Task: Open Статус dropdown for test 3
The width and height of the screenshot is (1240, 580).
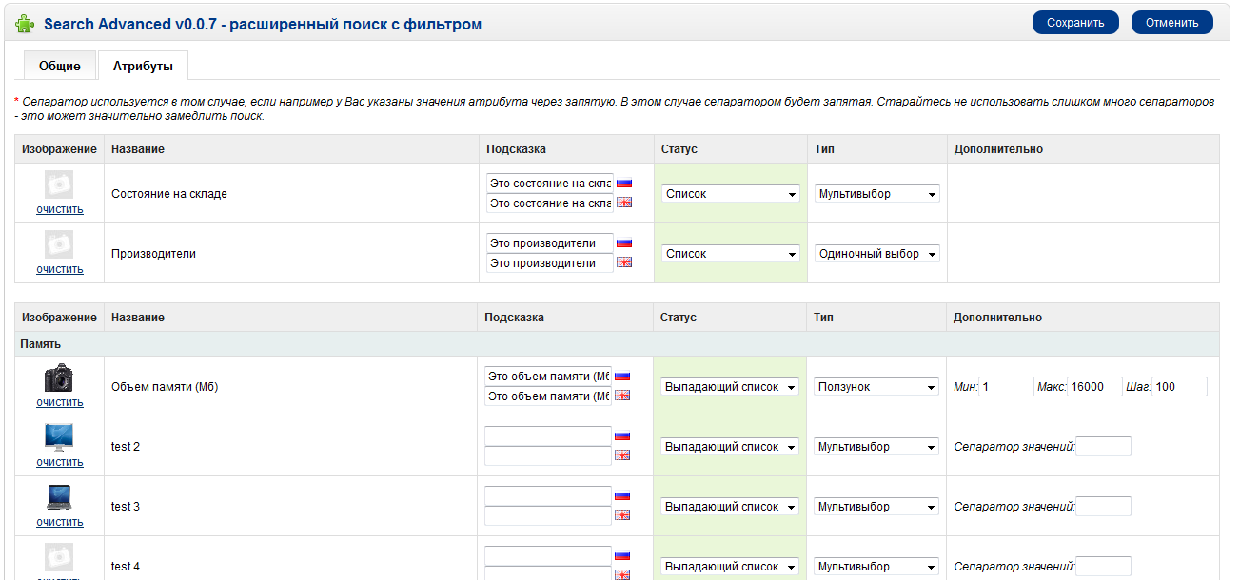Action: click(730, 507)
